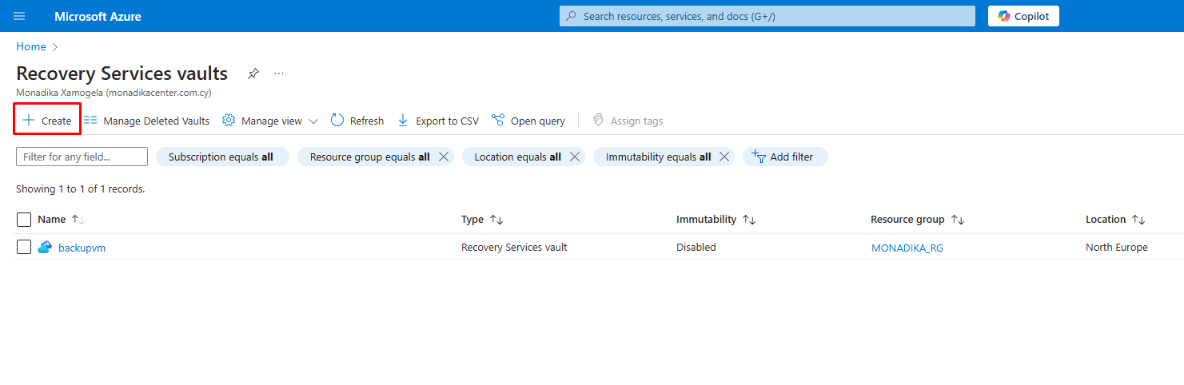The image size is (1184, 385).
Task: Select the Disabled immutability cell
Action: (x=696, y=247)
